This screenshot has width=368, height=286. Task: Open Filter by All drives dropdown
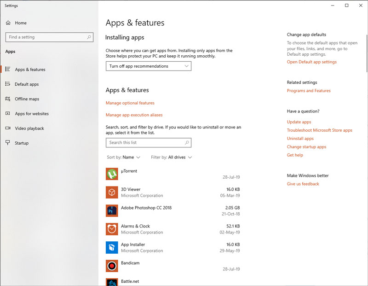click(172, 157)
